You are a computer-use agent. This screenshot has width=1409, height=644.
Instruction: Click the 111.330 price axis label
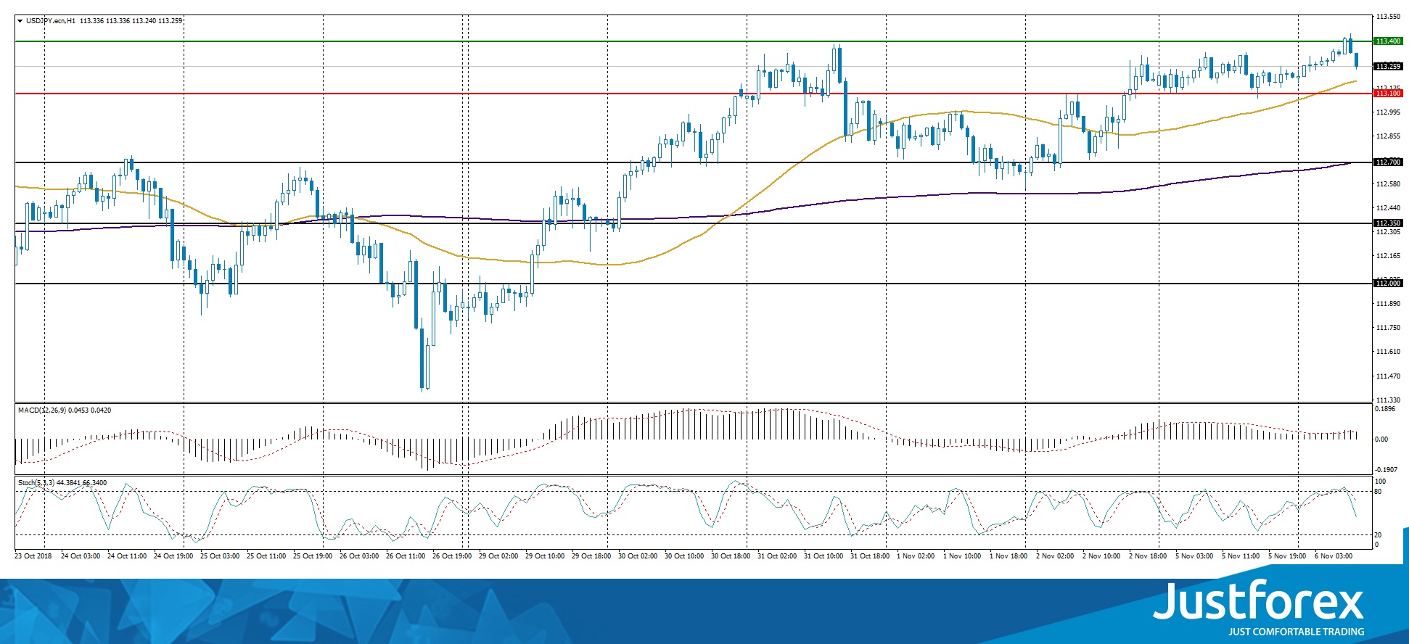(1388, 400)
